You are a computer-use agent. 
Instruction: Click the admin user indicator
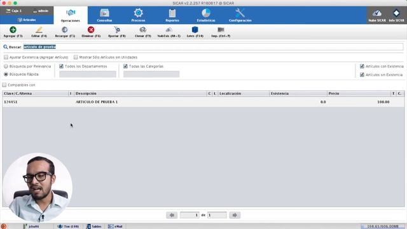click(x=41, y=11)
